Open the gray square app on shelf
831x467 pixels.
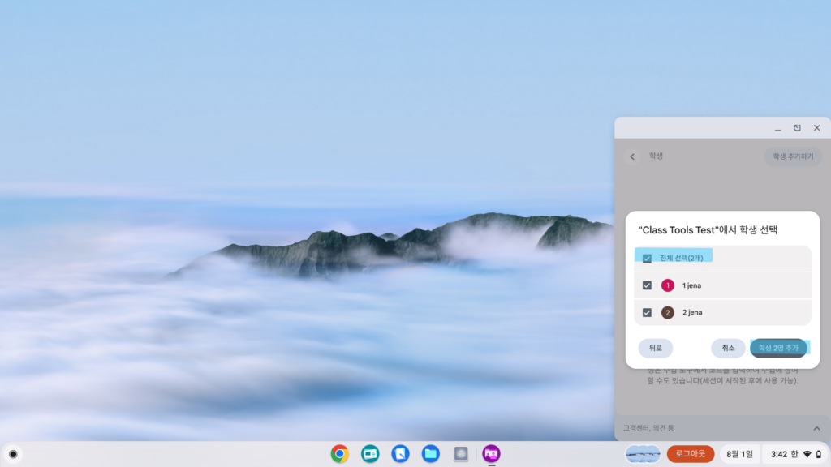(461, 454)
